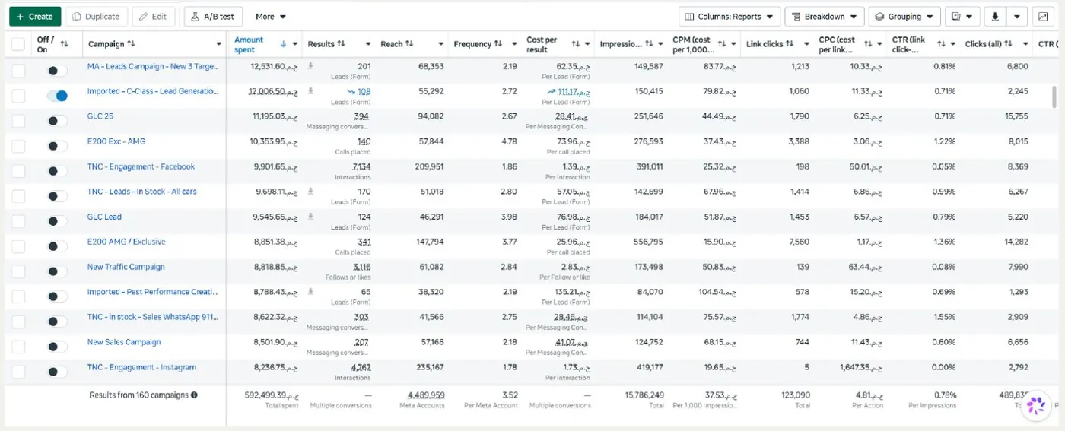1065x431 pixels.
Task: Click sort arrows on CPC column header
Action: (868, 44)
